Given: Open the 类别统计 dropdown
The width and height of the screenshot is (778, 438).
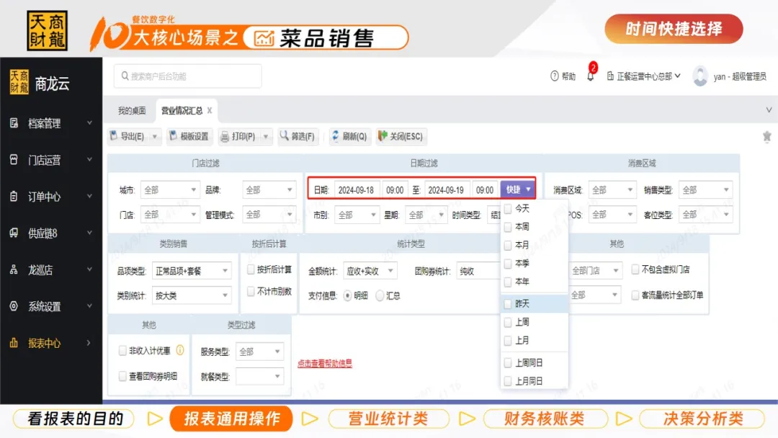Looking at the screenshot, I should pyautogui.click(x=192, y=295).
